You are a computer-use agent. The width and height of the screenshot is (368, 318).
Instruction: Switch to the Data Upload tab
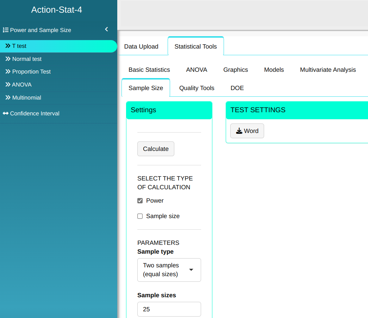141,46
